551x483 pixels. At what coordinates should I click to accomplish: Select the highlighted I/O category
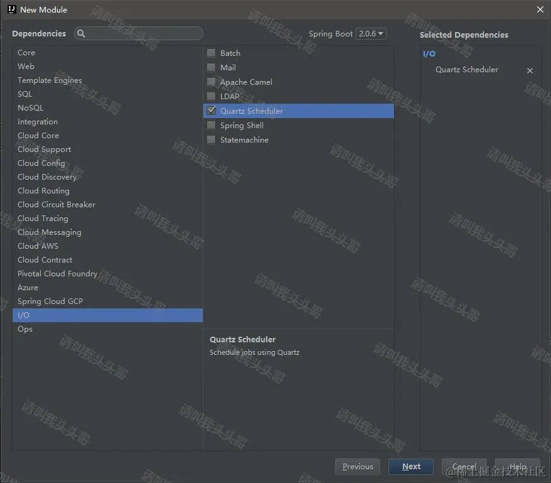pyautogui.click(x=107, y=315)
